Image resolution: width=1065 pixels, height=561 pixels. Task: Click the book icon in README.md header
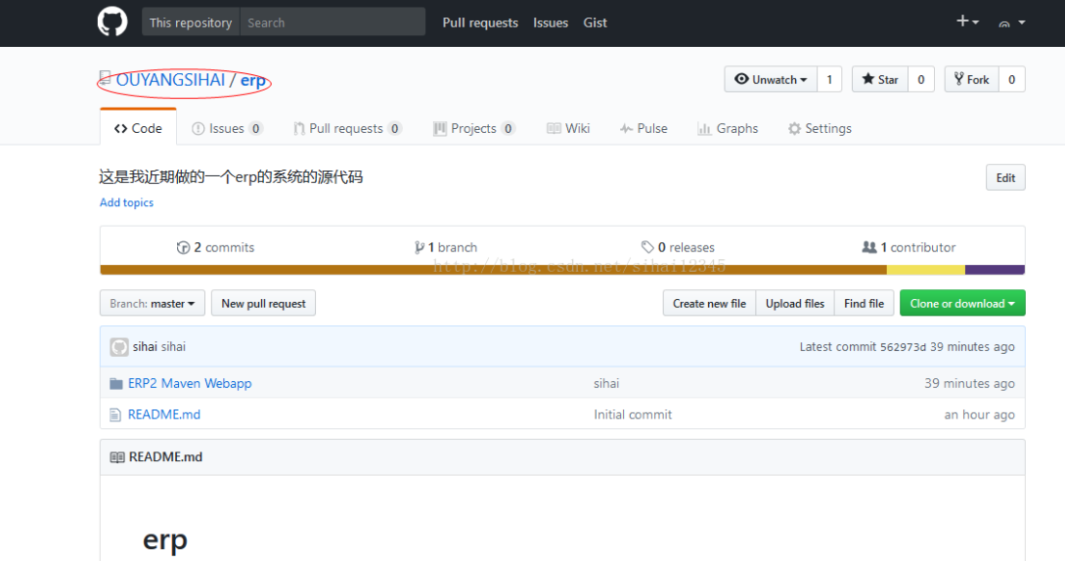(117, 457)
